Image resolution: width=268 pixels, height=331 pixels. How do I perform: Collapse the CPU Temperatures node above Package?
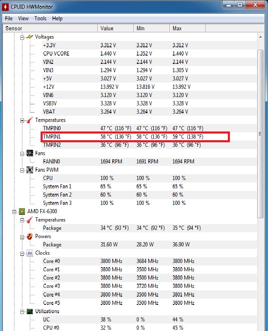tap(22, 220)
